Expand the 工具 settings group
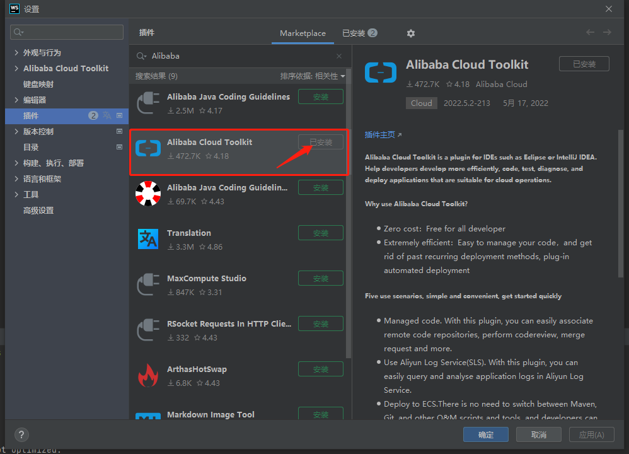The image size is (629, 454). coord(16,195)
